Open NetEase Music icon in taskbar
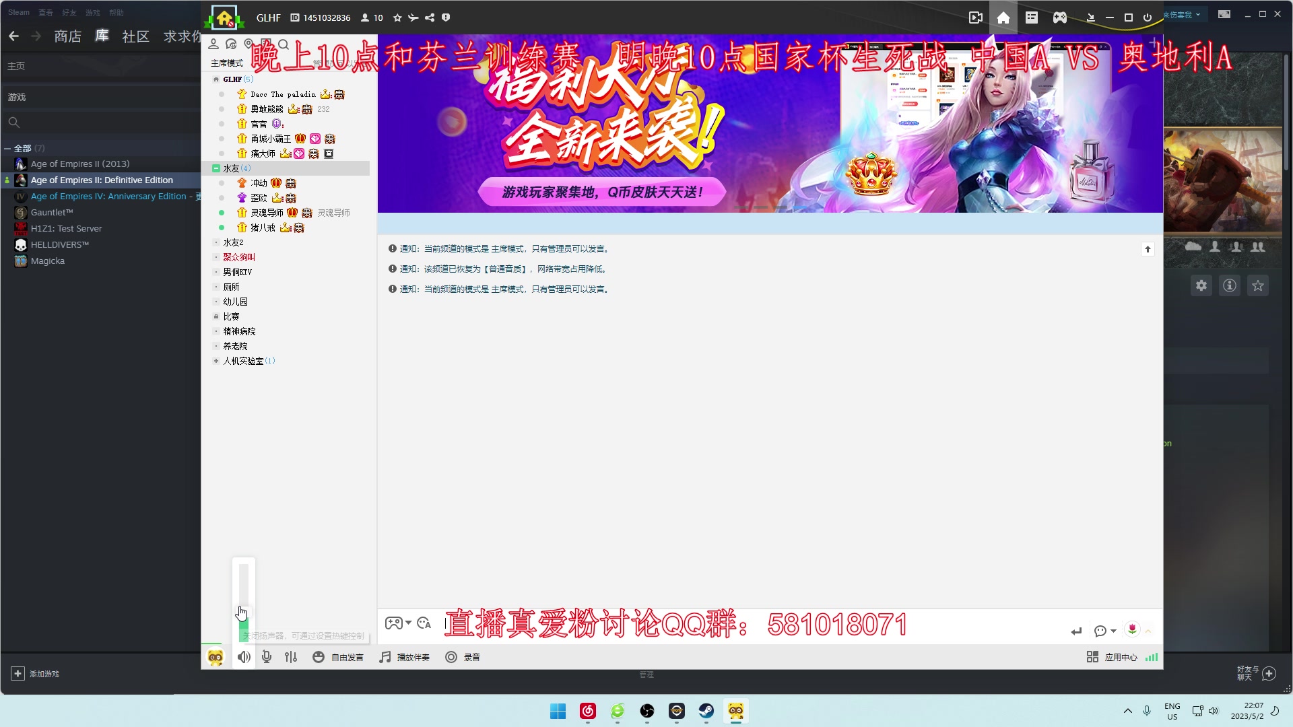 (x=588, y=711)
